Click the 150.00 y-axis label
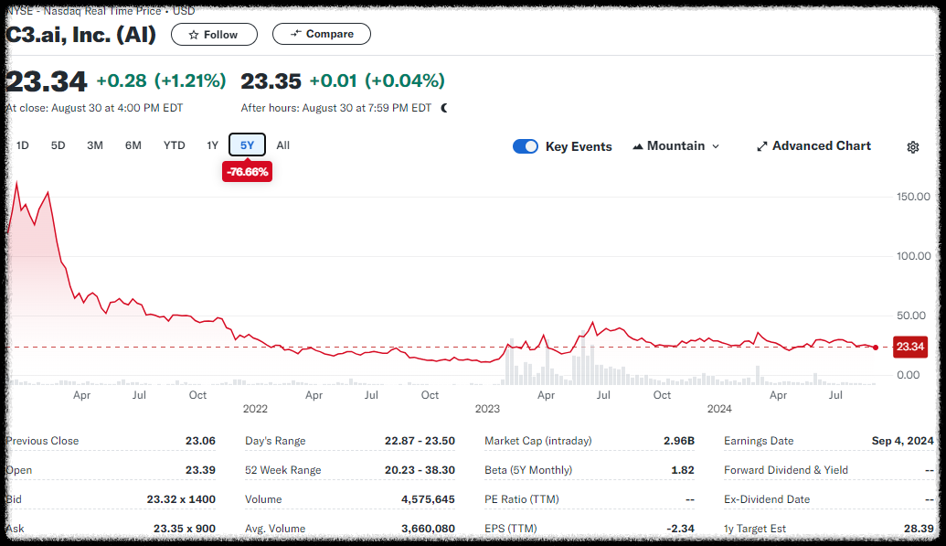 pyautogui.click(x=913, y=197)
